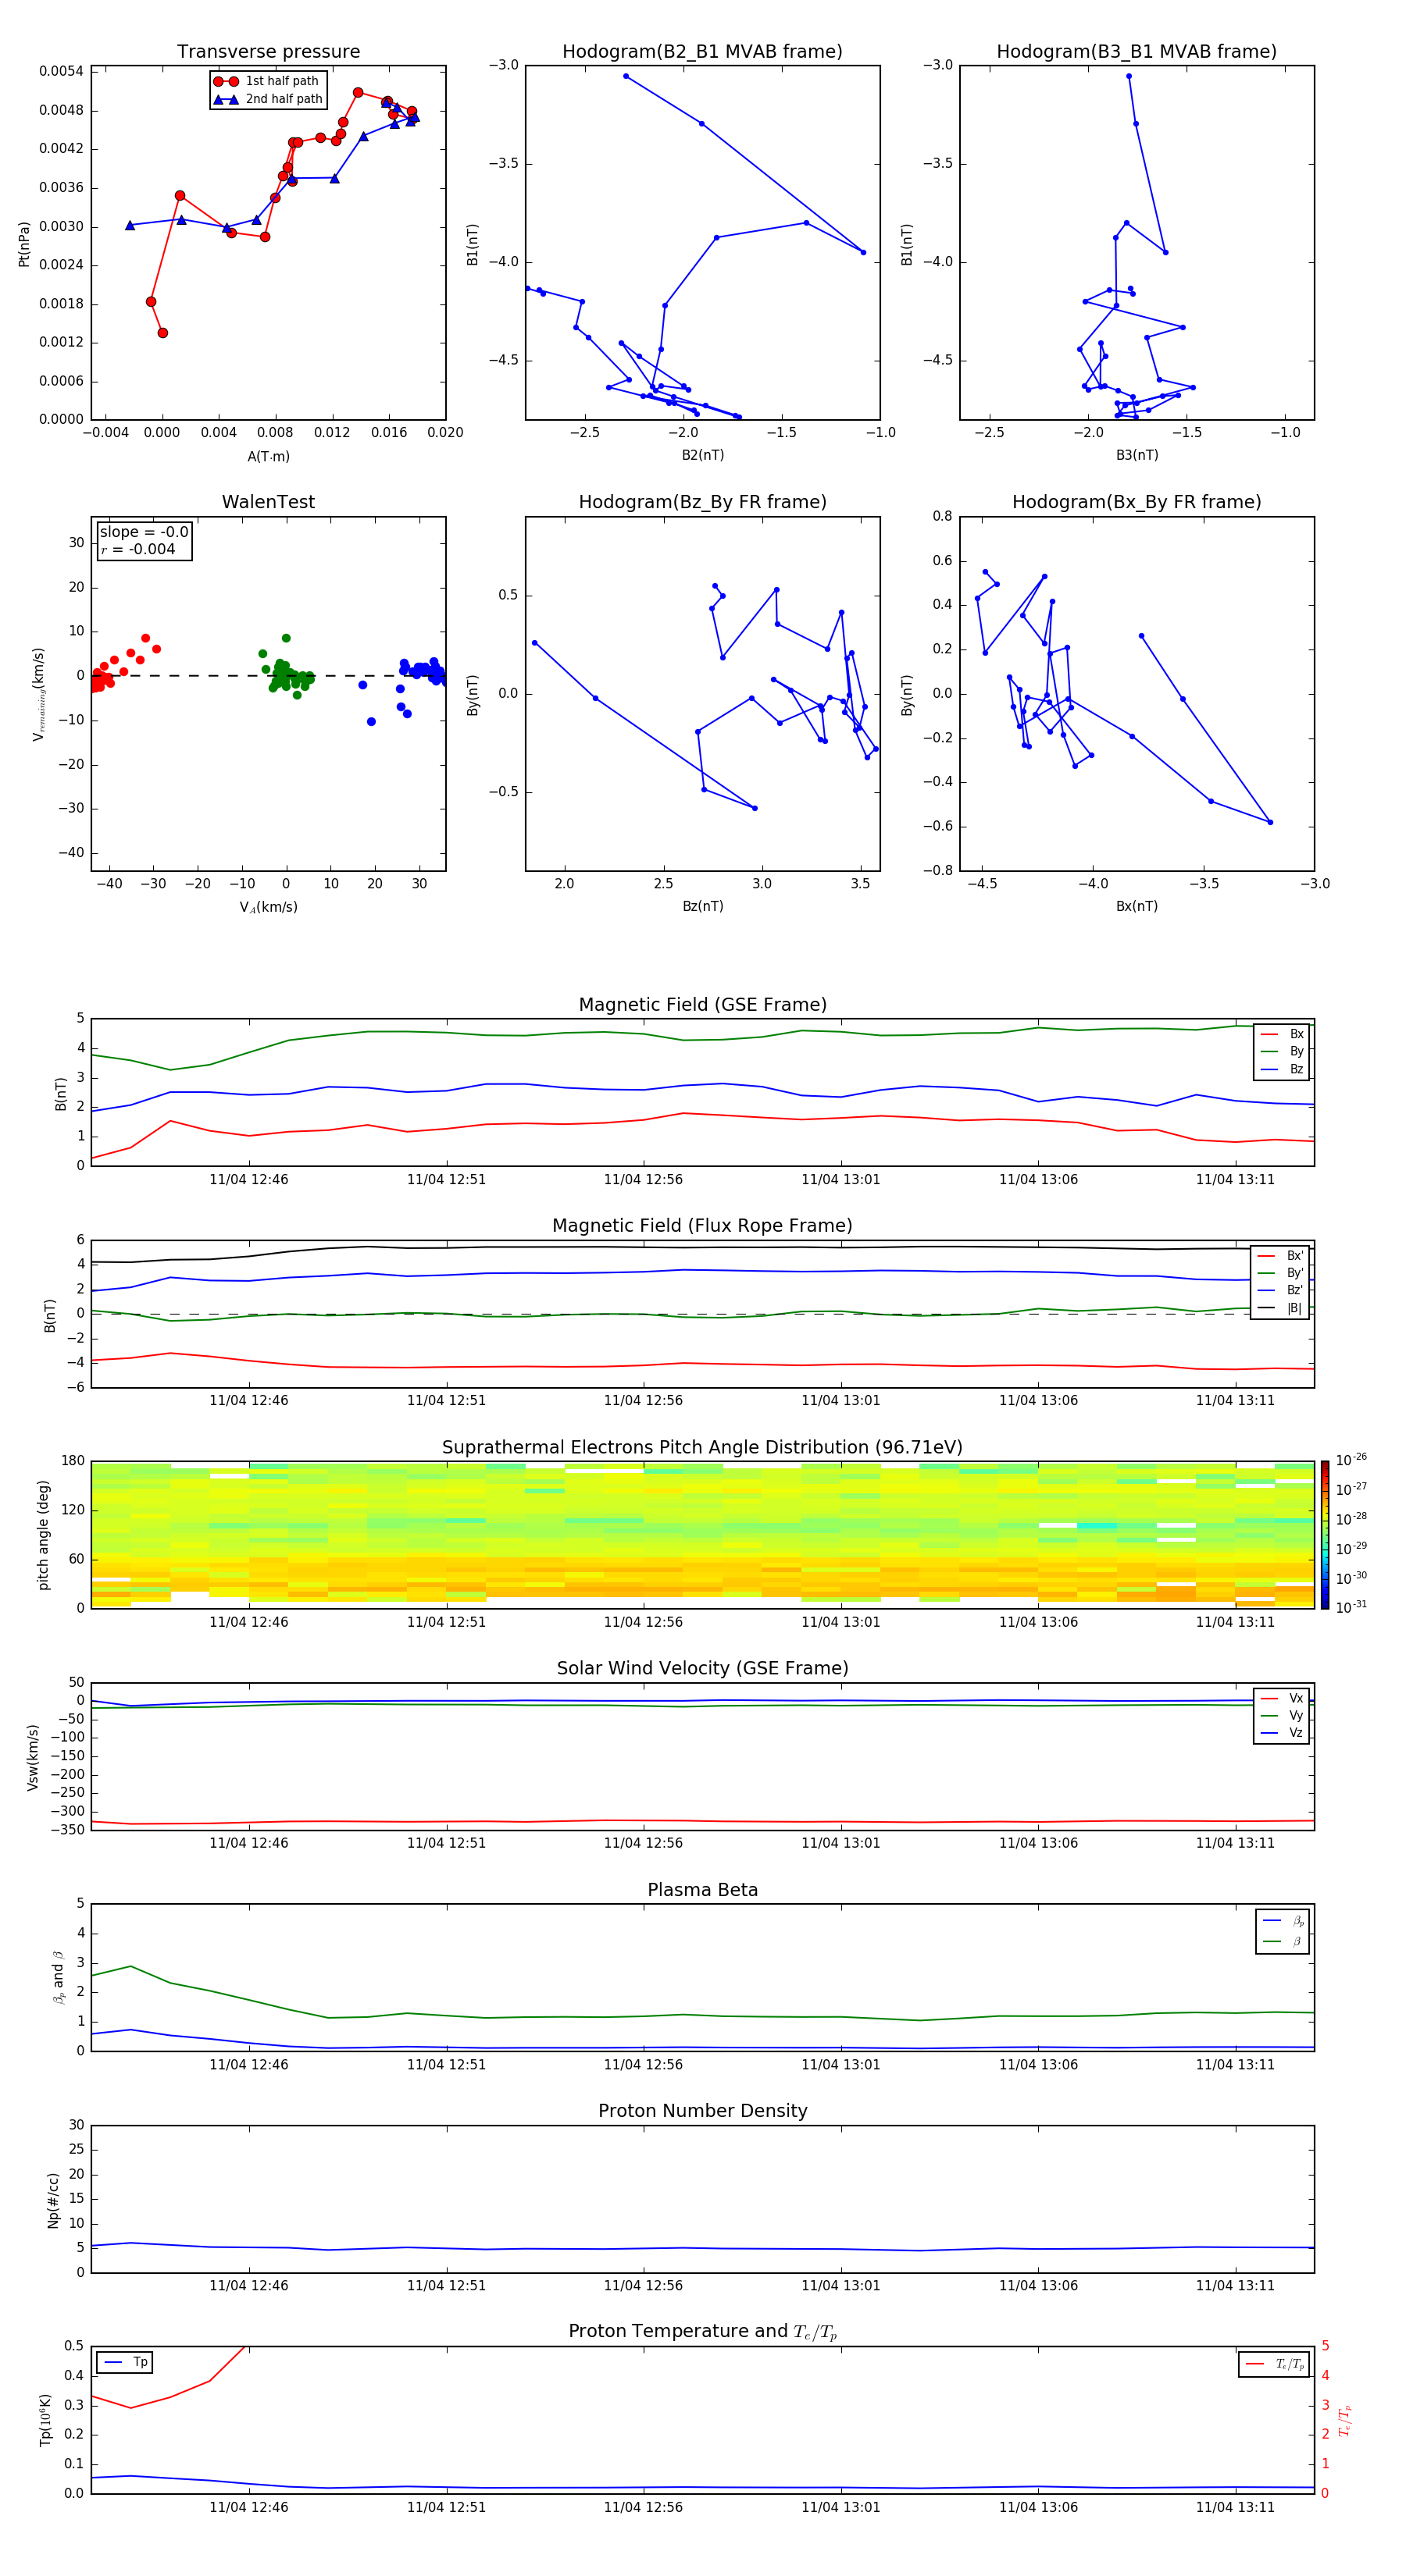Screen dimensions: 1406x2576
Task: Click the 'Transverse pressure' plot title
Action: point(268,52)
